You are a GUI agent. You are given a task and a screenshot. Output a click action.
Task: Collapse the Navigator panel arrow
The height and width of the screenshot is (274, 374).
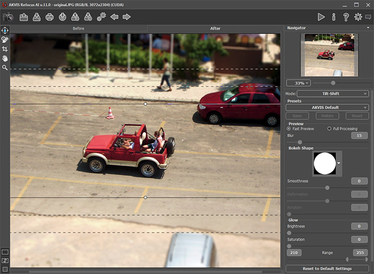368,28
